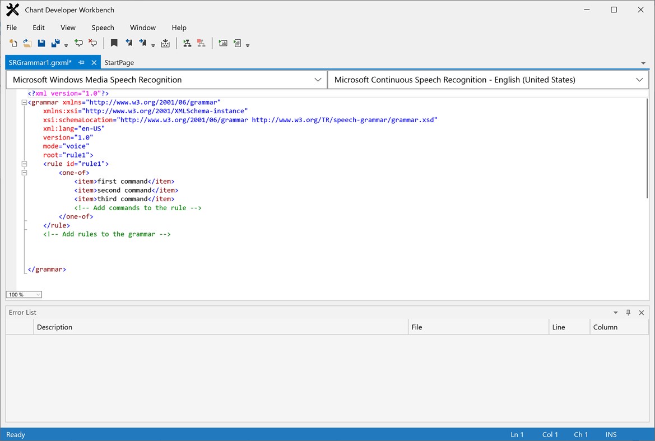Create a new document
This screenshot has width=655, height=441.
pyautogui.click(x=13, y=43)
